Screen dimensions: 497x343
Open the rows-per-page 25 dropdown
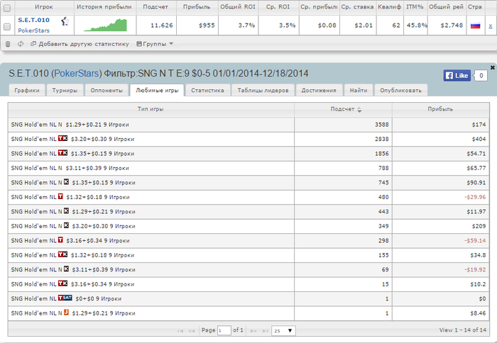(284, 331)
